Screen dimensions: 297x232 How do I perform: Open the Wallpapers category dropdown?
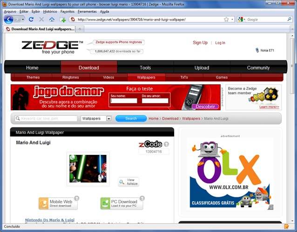pos(96,119)
